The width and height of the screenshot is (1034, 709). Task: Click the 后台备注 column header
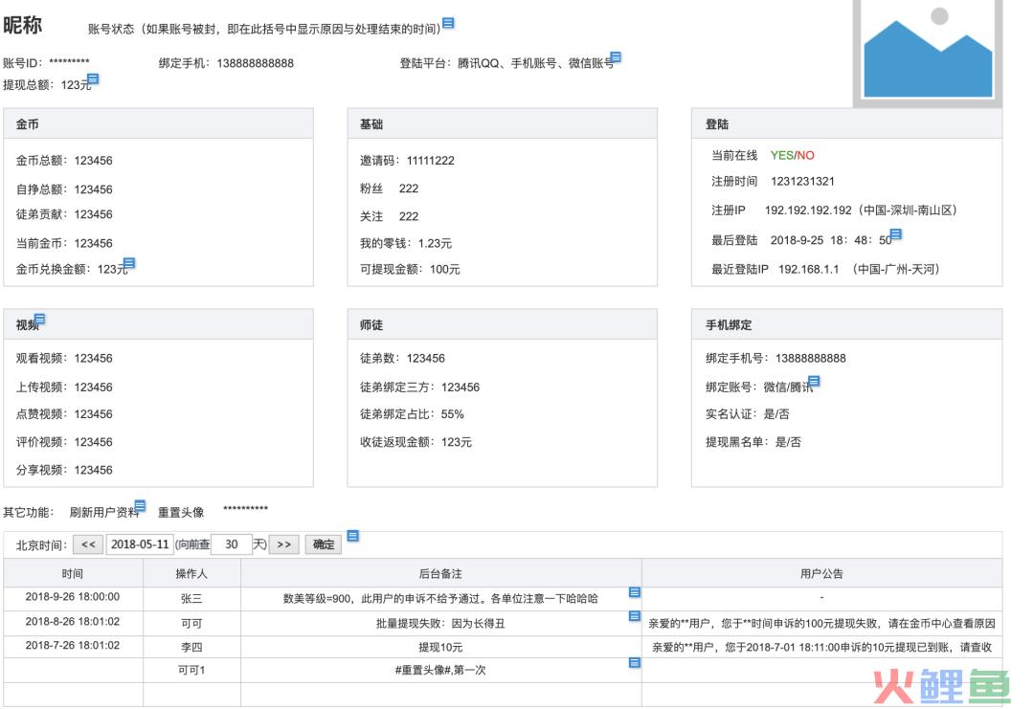click(440, 574)
